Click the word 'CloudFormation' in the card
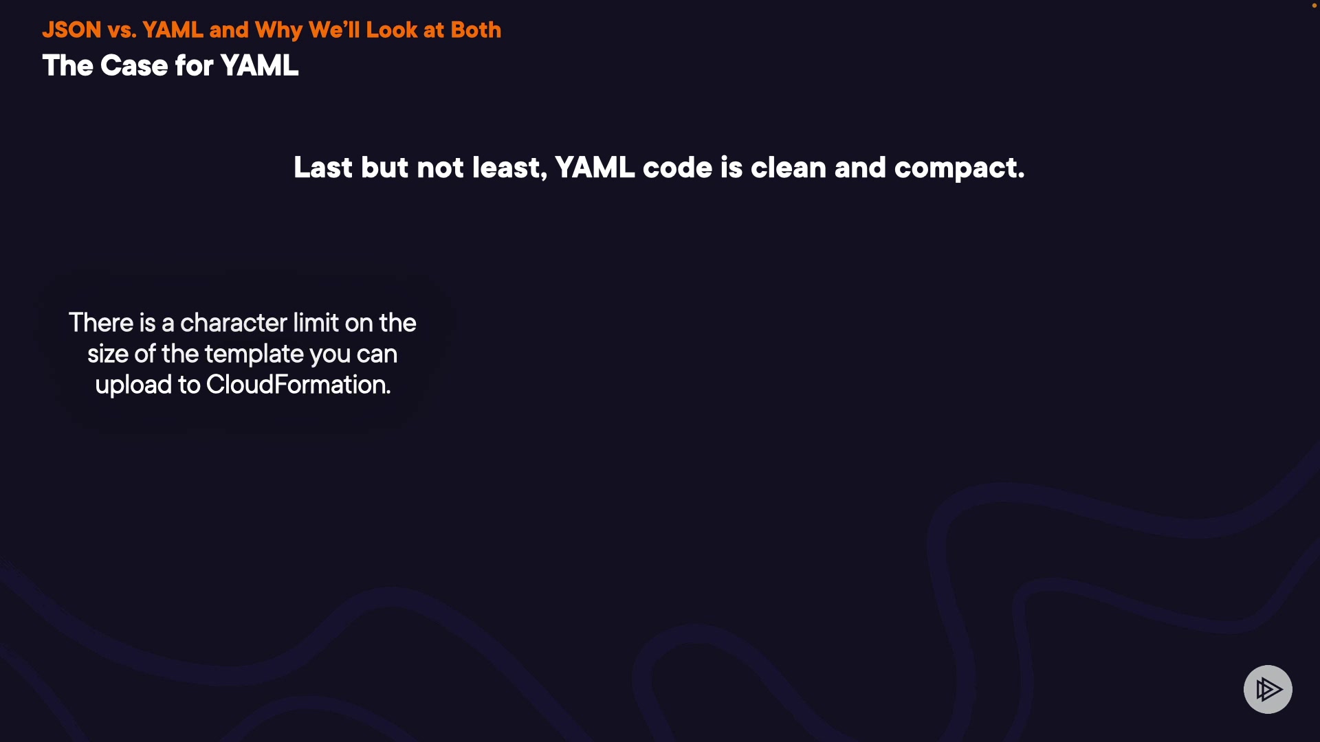 [x=298, y=385]
